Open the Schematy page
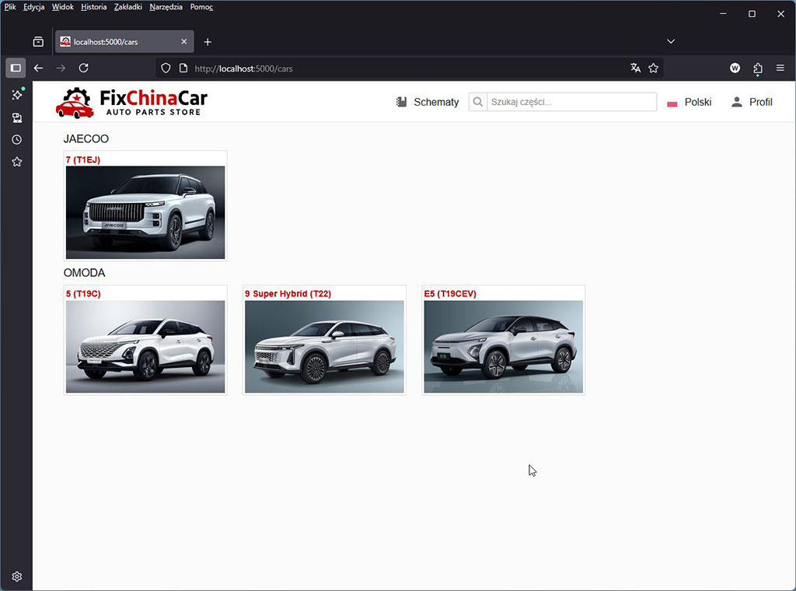Image resolution: width=796 pixels, height=591 pixels. pyautogui.click(x=427, y=102)
